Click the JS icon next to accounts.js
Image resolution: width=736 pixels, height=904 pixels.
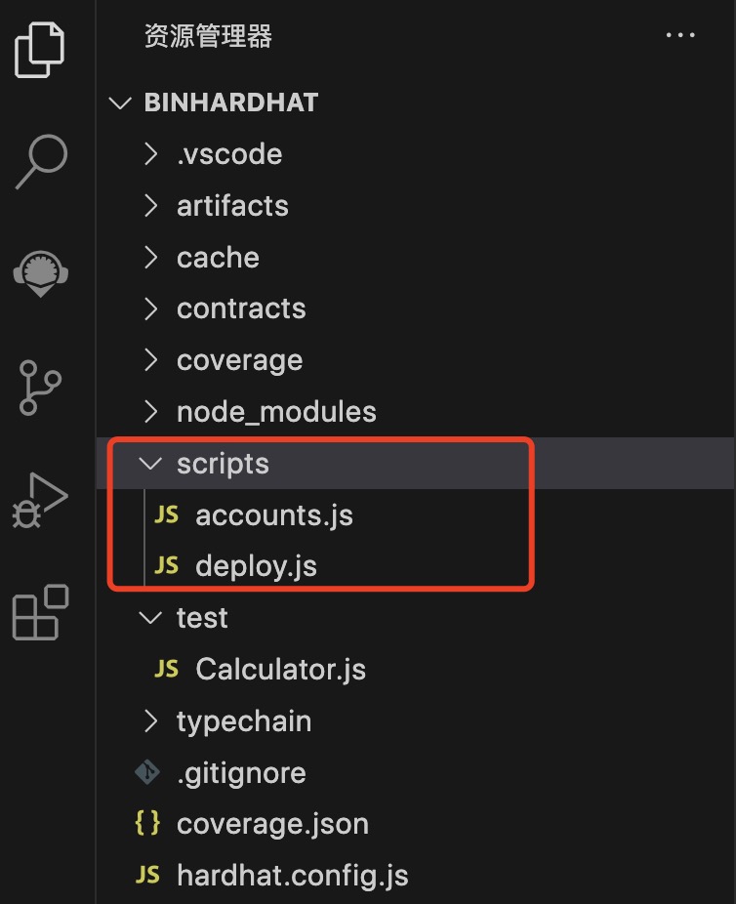167,514
